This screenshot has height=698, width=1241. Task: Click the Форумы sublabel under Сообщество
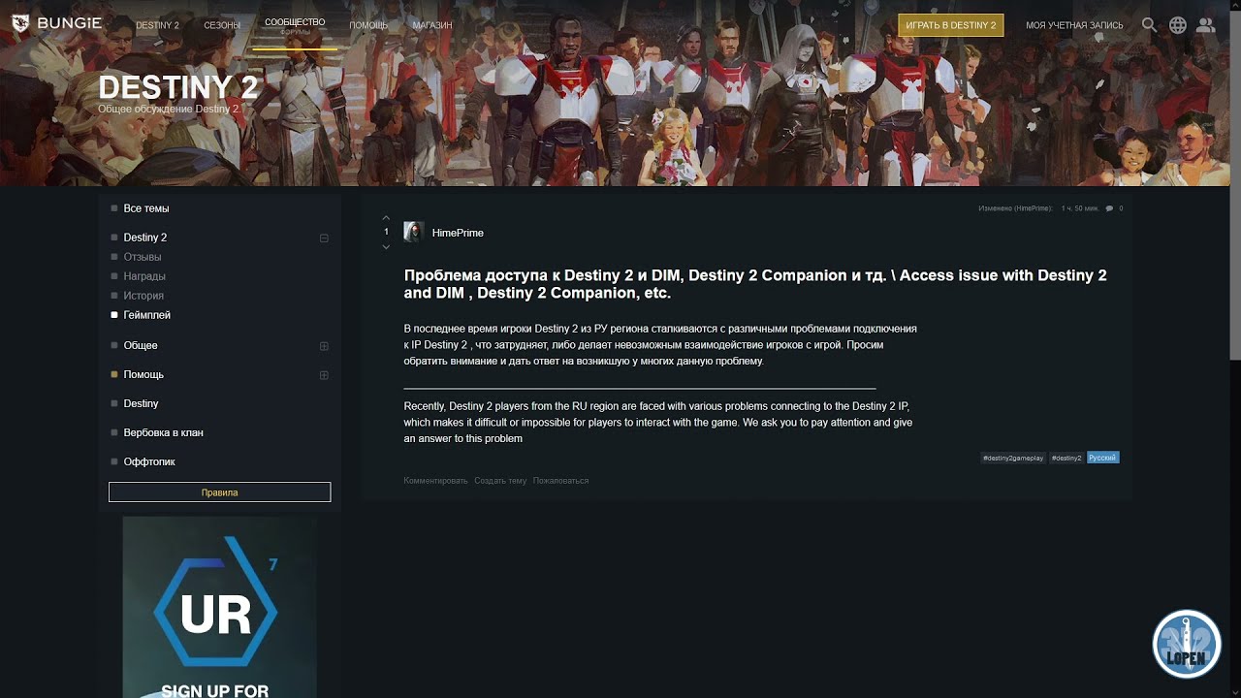point(295,32)
